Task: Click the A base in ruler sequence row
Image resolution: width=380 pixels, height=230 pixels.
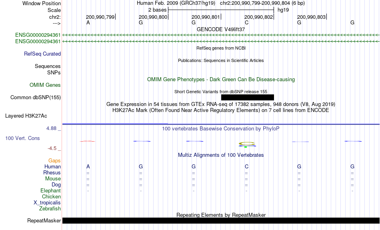Action: tap(88, 23)
